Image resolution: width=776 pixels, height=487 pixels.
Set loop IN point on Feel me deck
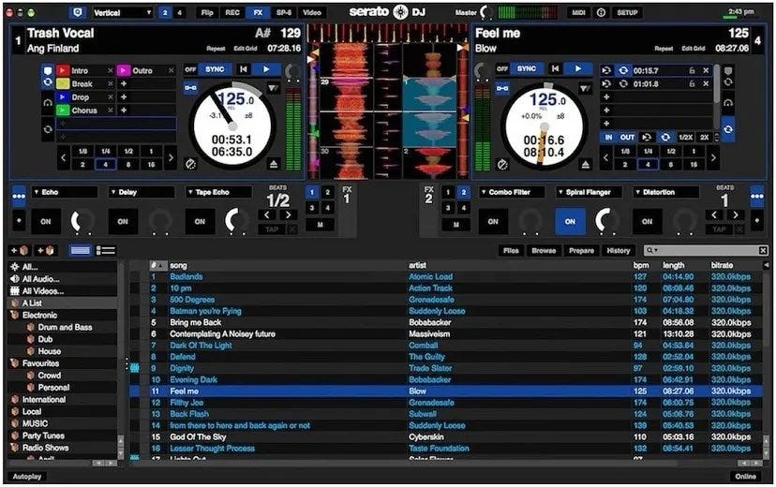point(608,137)
